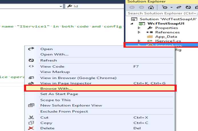Click the wrench icon beside Properties
Viewport: 198px width, 131px height.
click(x=150, y=28)
